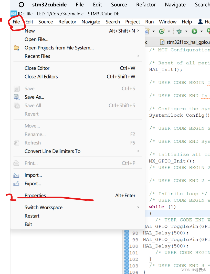Open Refactor in the top system menu bar
The image size is (210, 274).
click(146, 5)
